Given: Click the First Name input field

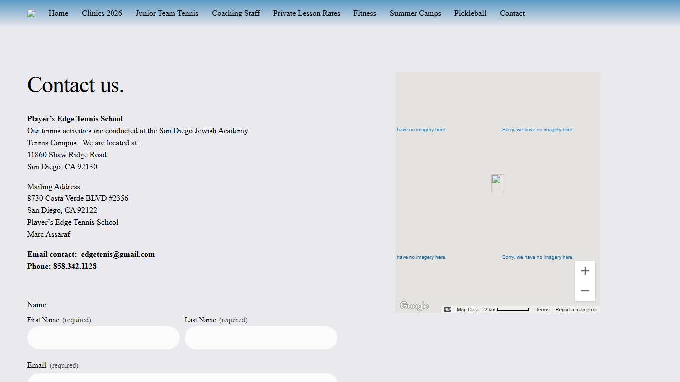Looking at the screenshot, I should point(104,338).
